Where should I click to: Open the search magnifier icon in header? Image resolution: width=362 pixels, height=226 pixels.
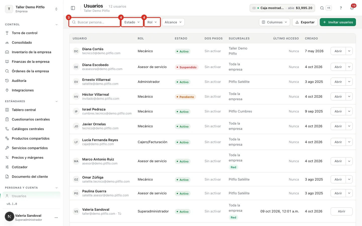[x=322, y=8]
